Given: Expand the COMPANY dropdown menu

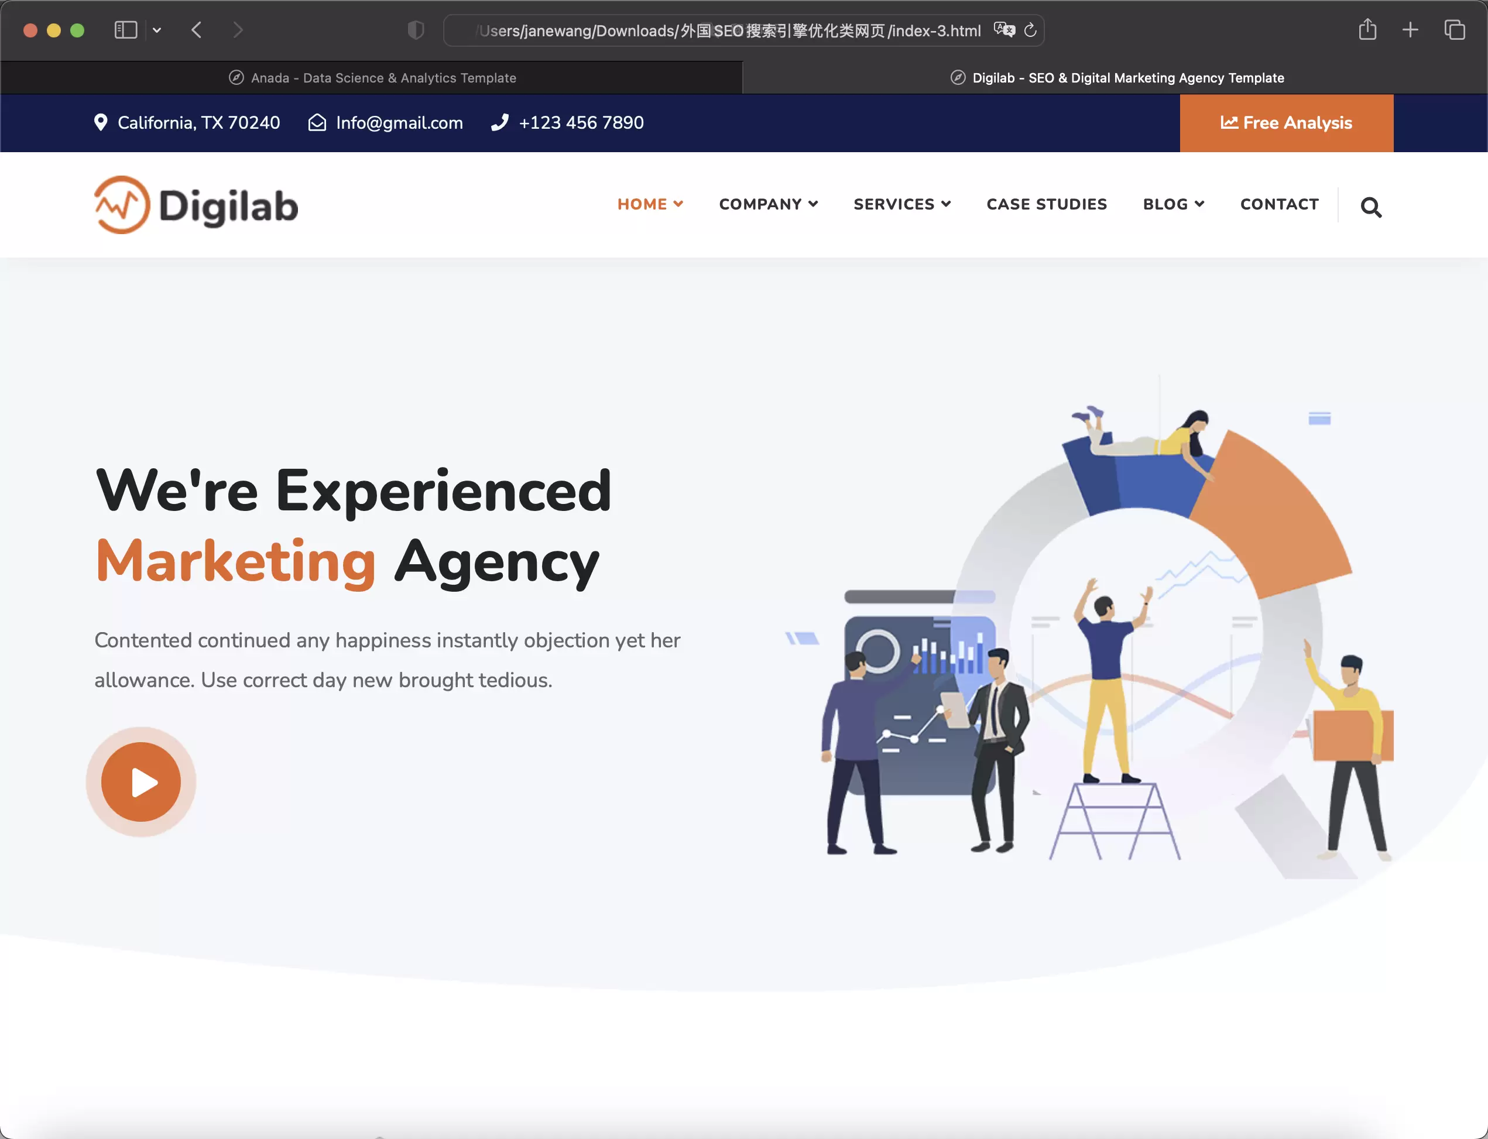Looking at the screenshot, I should coord(766,204).
